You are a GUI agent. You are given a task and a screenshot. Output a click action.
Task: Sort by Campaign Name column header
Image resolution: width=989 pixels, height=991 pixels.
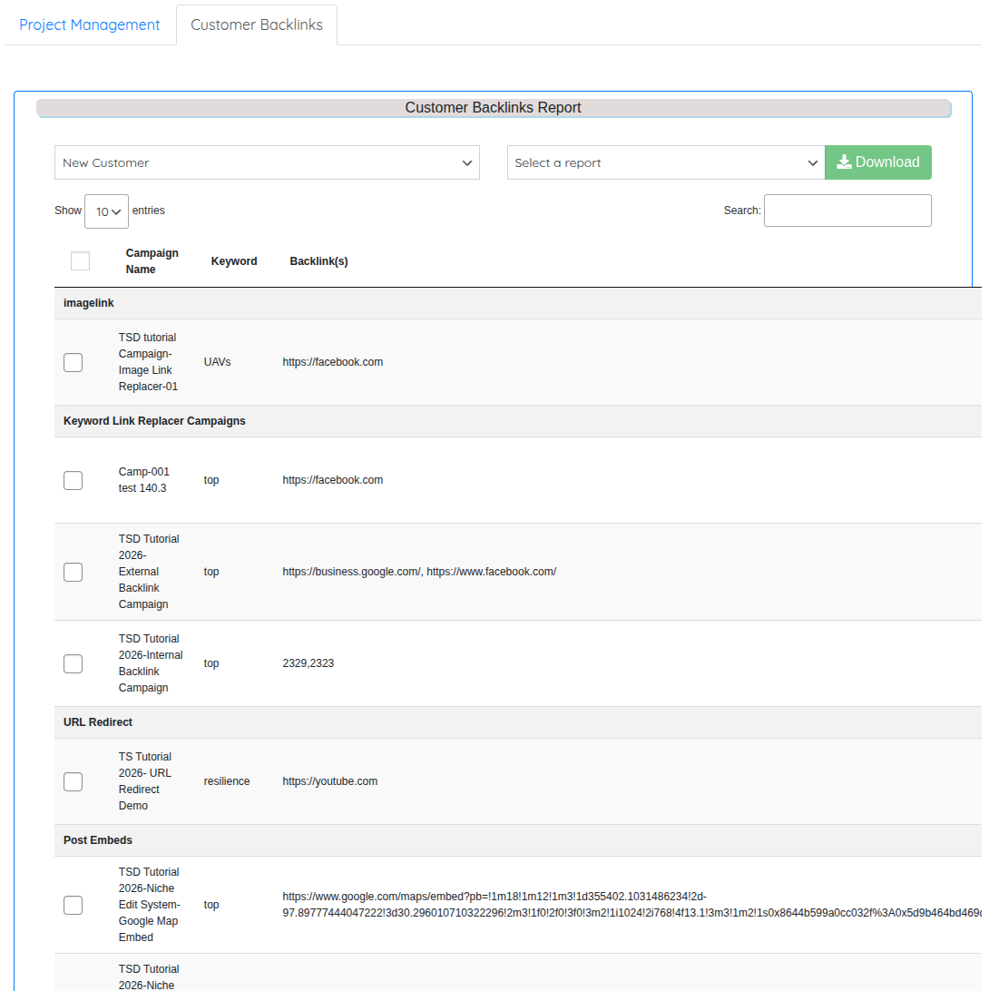[152, 261]
